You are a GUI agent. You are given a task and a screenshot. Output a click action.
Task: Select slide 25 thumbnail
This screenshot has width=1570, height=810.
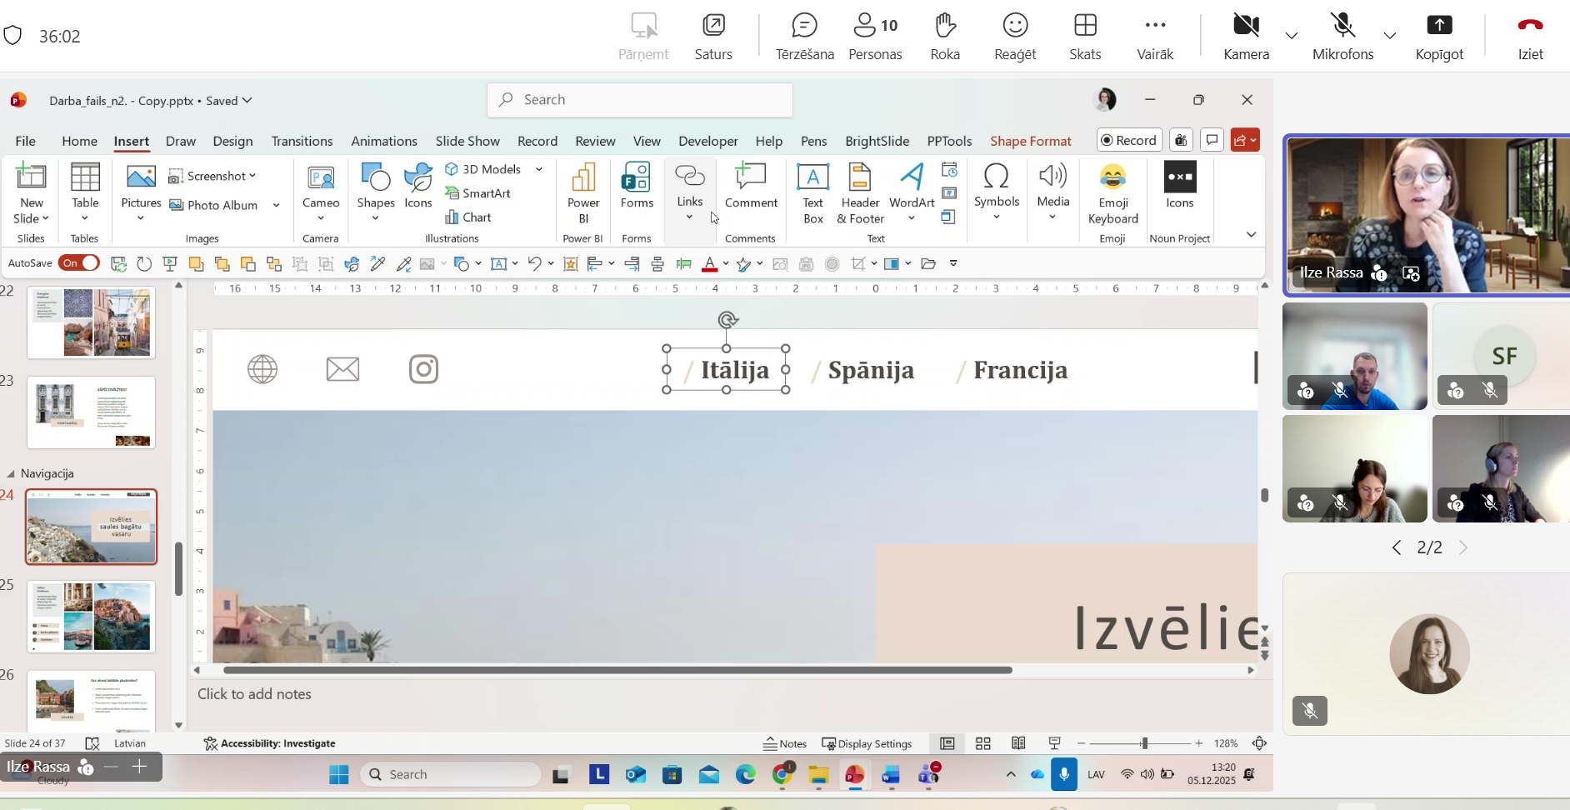90,617
